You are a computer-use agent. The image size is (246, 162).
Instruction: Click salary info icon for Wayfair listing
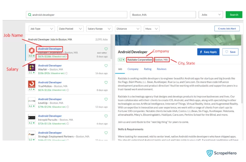tap(66, 73)
